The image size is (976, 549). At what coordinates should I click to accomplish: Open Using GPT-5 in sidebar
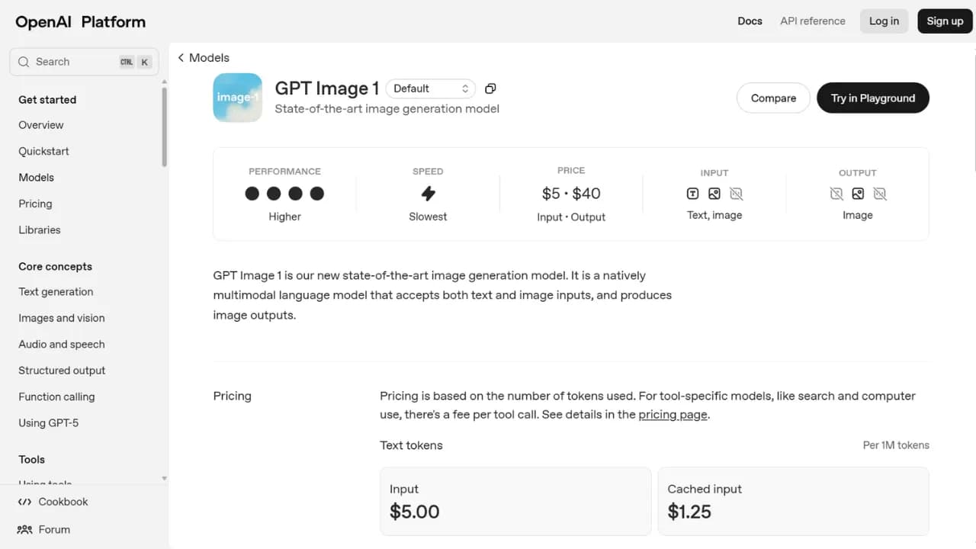(48, 422)
